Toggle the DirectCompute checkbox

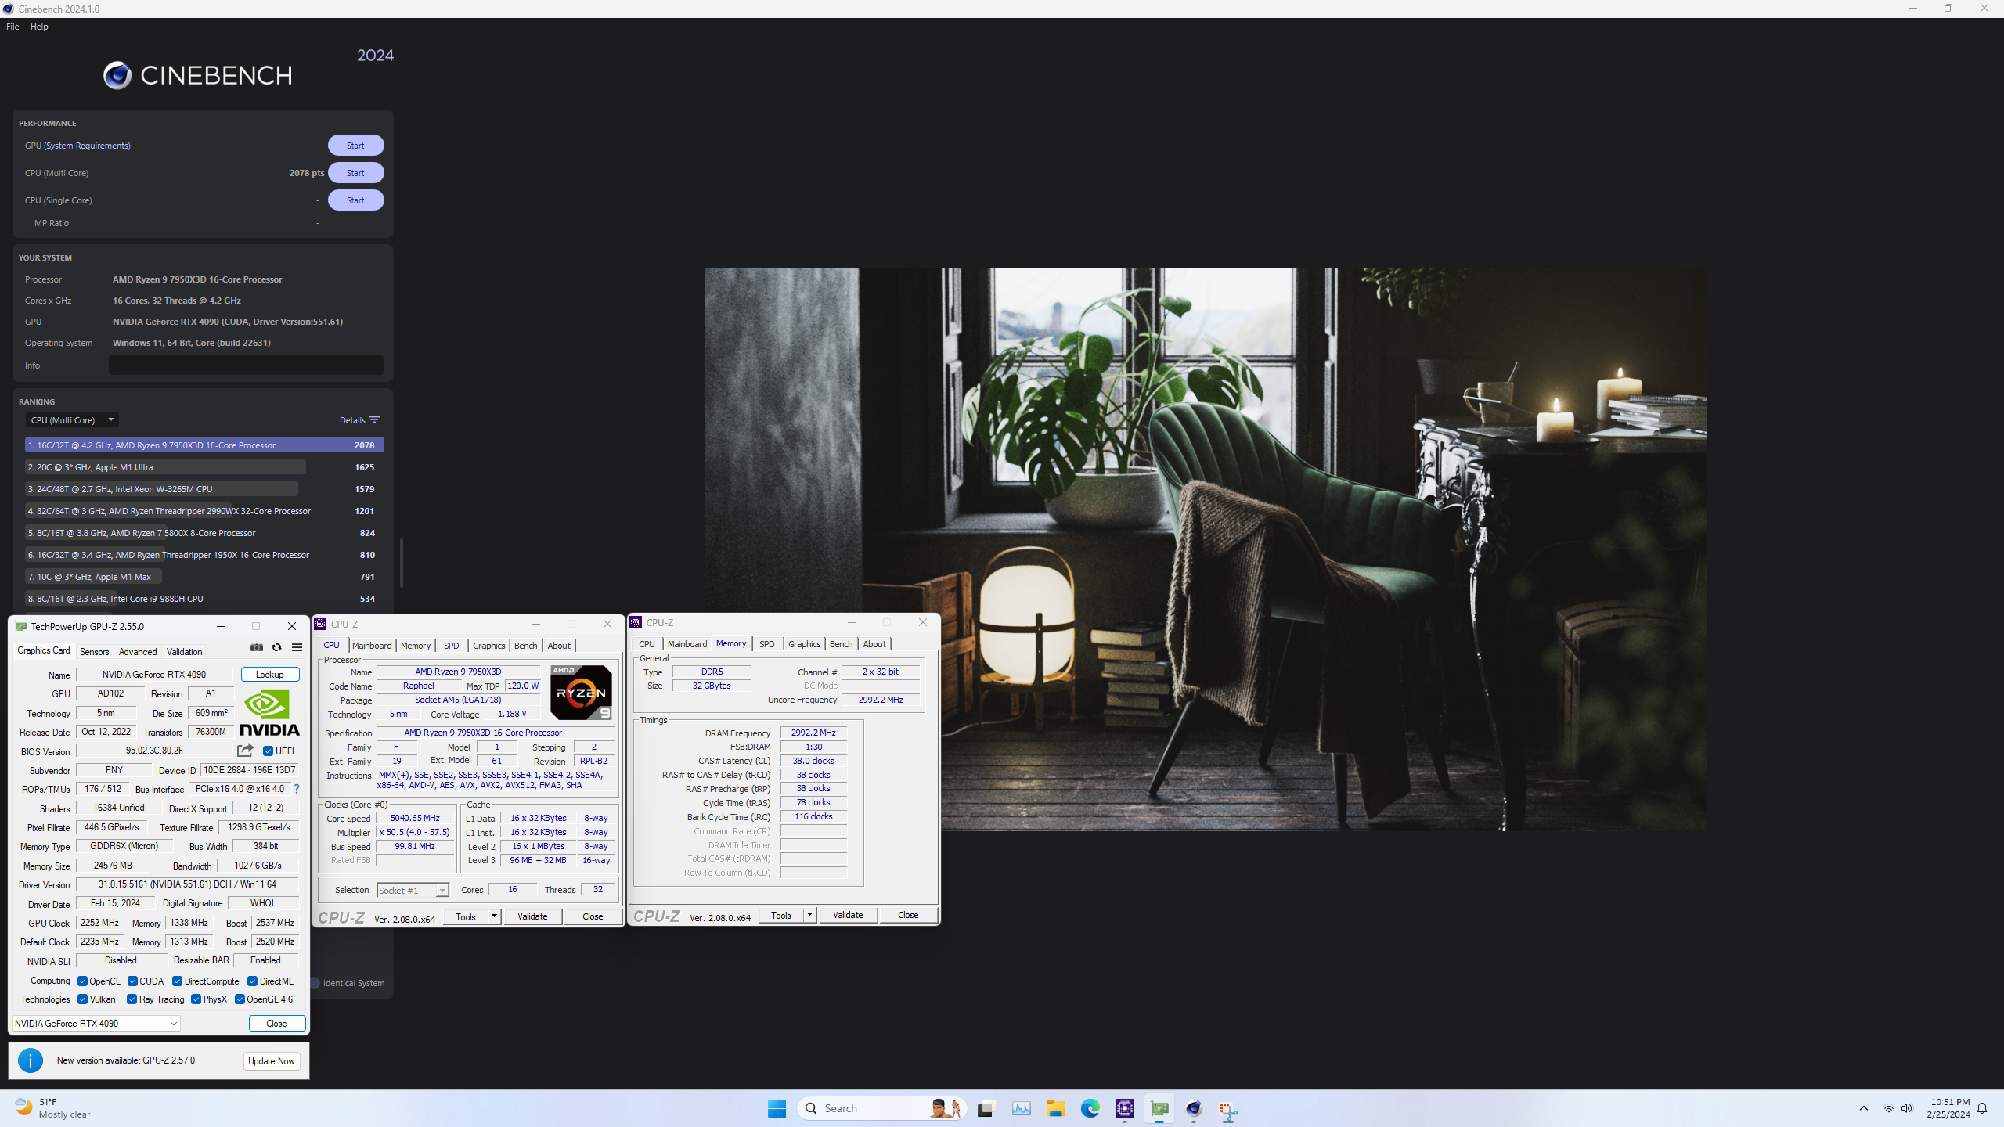point(178,981)
